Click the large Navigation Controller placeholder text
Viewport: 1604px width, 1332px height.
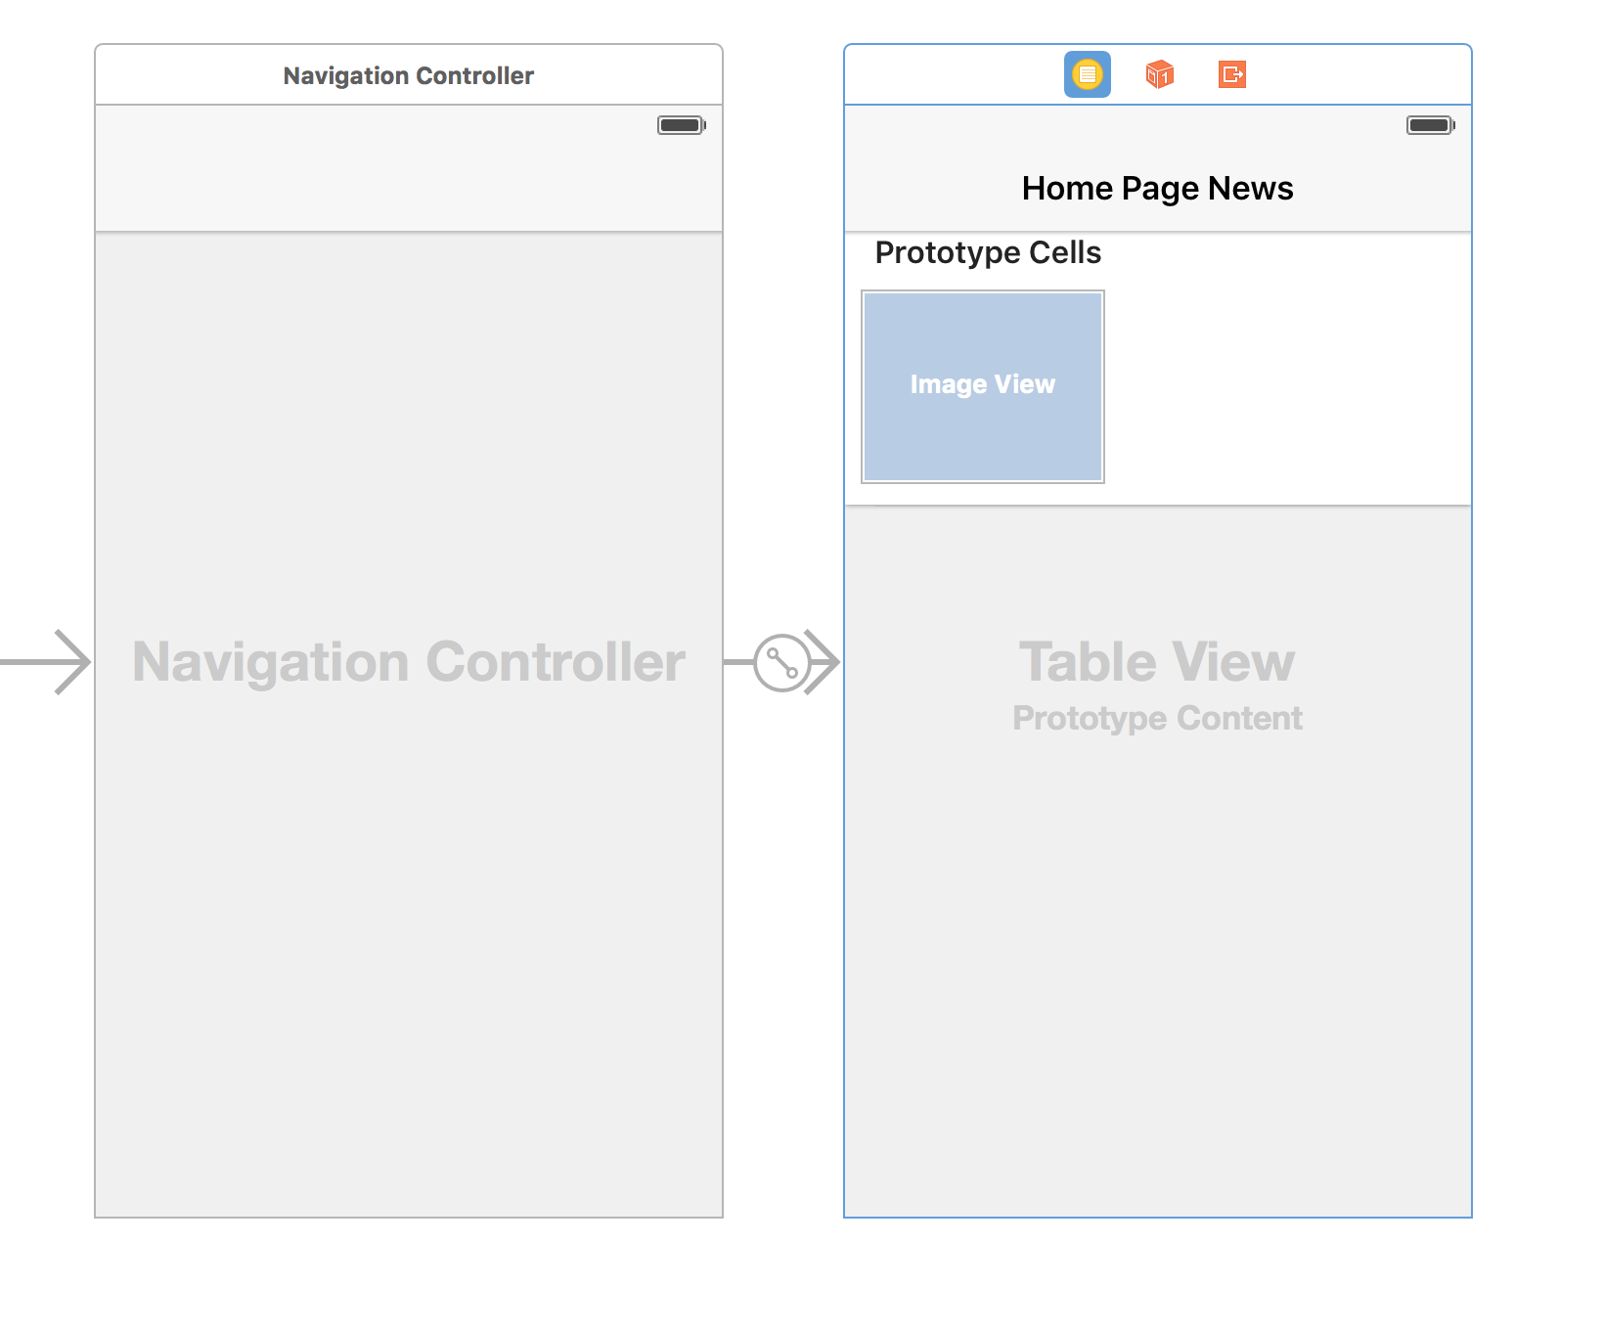409,662
